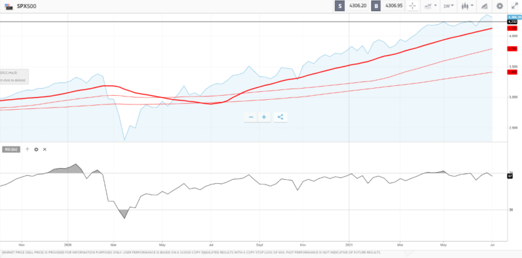Screen dimensions: 522x258
Task: Click the Mar label after 2021
Action: (x=400, y=245)
